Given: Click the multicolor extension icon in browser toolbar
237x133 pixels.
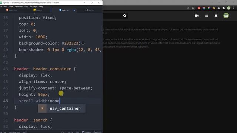Looking at the screenshot, I should (209, 8).
